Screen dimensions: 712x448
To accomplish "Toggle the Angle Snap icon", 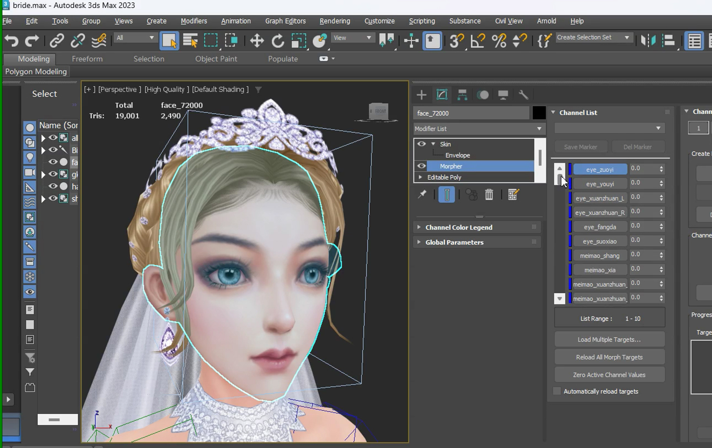I will pos(478,41).
